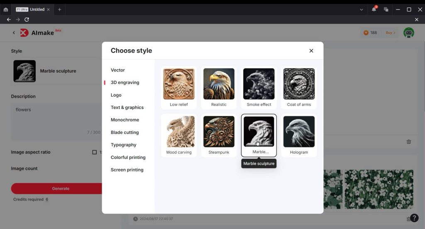Choose the Wood carving style
Screen dimensions: 425x229
click(x=179, y=135)
